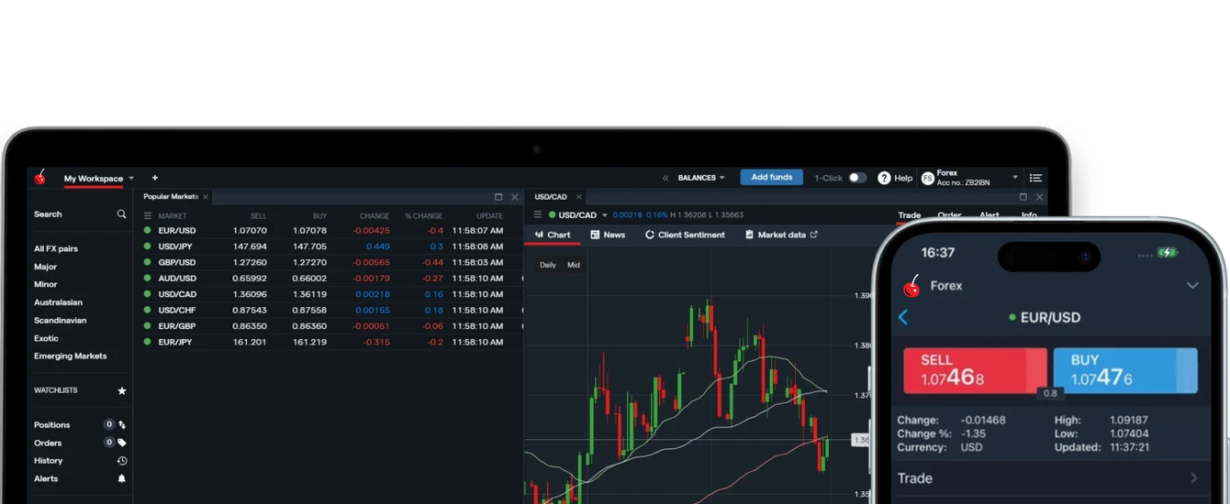Screen dimensions: 1230x504
Task: Open the News tab in USD/CAD panel
Action: 608,236
